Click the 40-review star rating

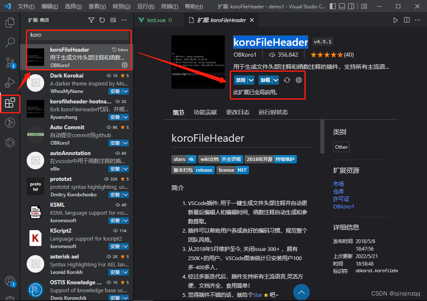point(332,55)
